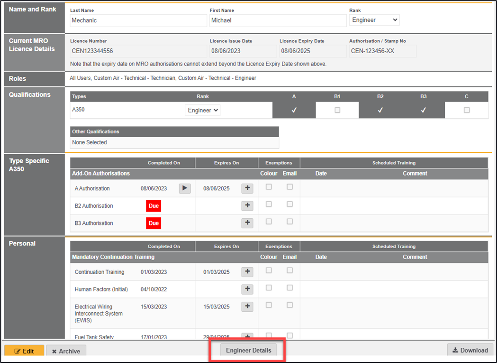This screenshot has width=497, height=363.
Task: Click the Archive button
Action: click(66, 351)
